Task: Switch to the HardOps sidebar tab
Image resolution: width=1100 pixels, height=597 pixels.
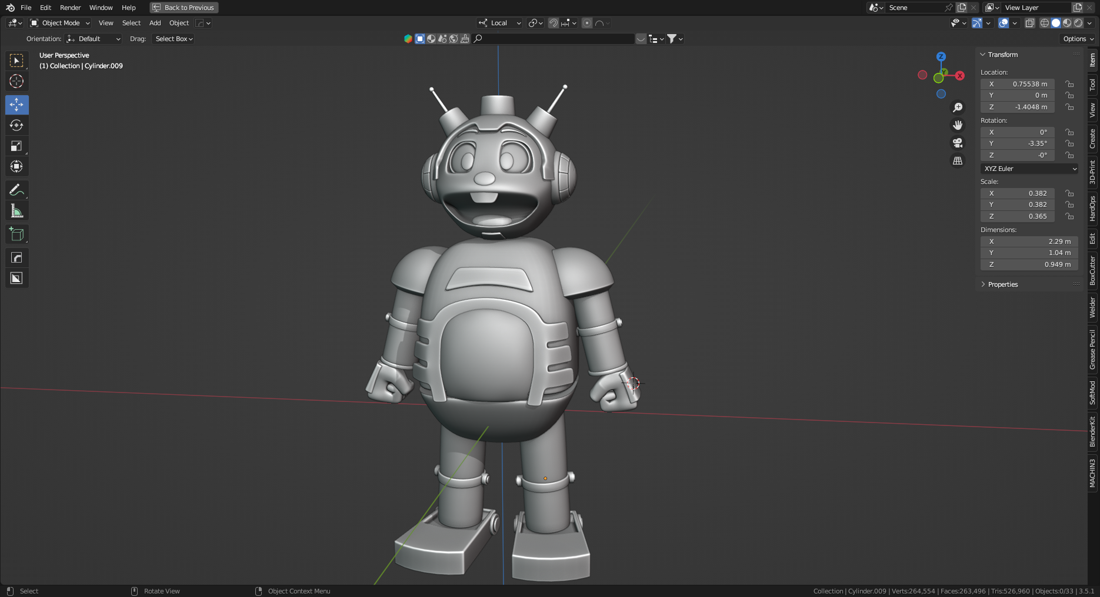Action: (x=1092, y=209)
